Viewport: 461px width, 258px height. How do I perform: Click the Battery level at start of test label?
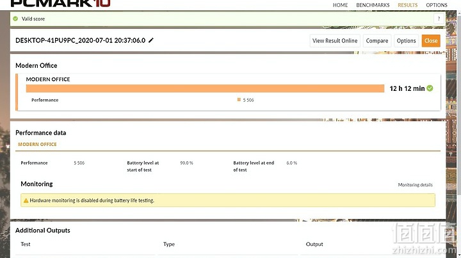[x=143, y=166]
